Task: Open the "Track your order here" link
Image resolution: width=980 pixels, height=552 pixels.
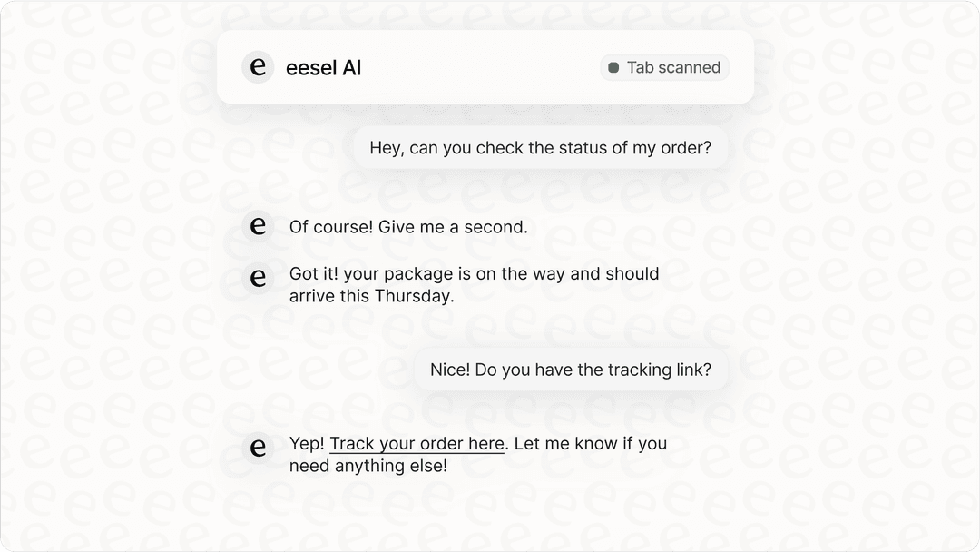Action: pyautogui.click(x=416, y=443)
